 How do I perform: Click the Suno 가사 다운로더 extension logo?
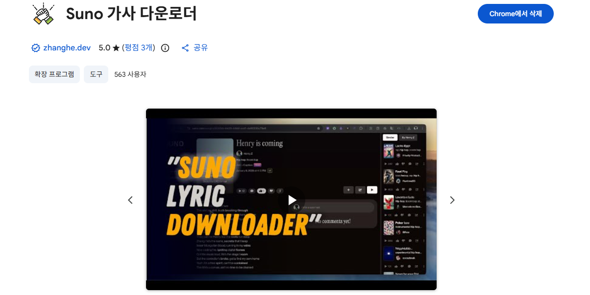pyautogui.click(x=44, y=14)
